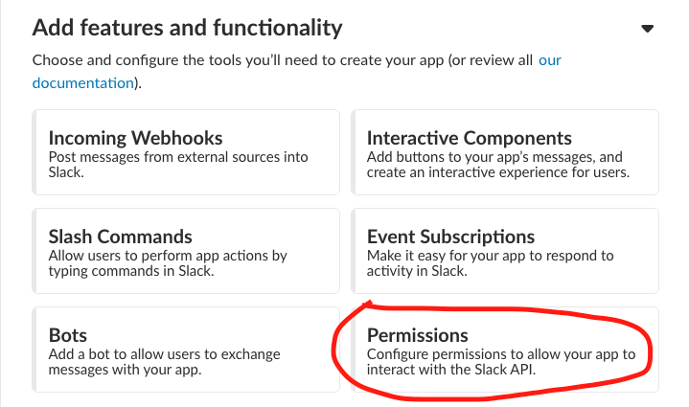Image resolution: width=689 pixels, height=407 pixels.
Task: Open the Interactive Components card
Action: 505,152
